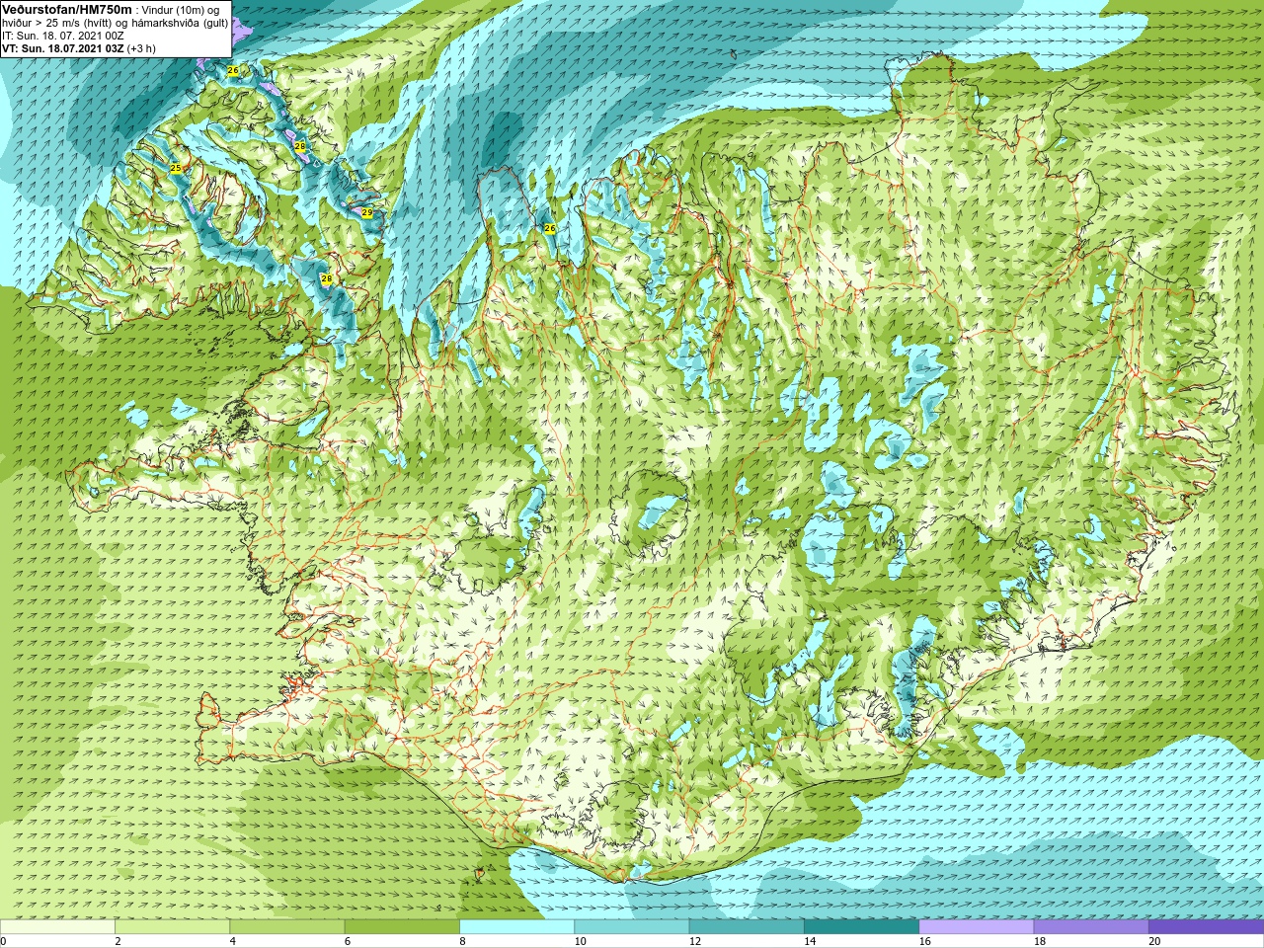Select the 2–4 m/s light green swatch
This screenshot has width=1264, height=948.
click(x=172, y=926)
